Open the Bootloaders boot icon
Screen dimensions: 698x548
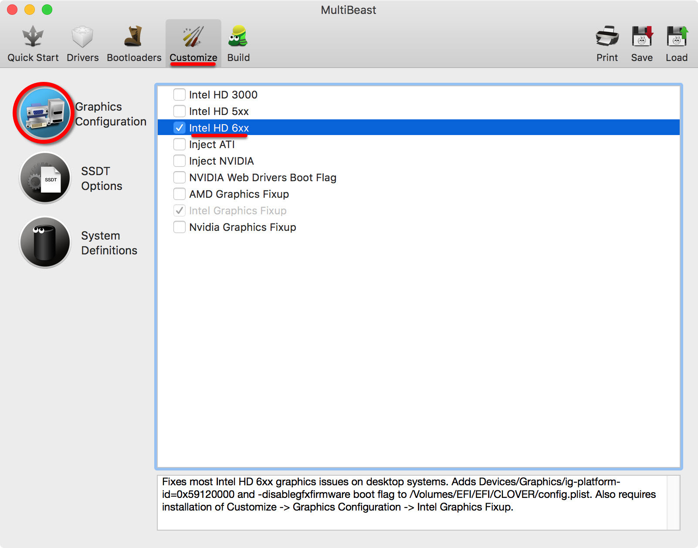[x=133, y=36]
